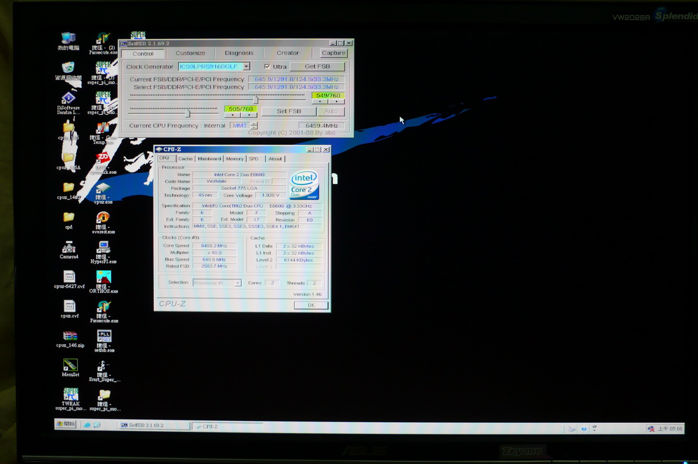Toggle the Ultra checkbox in SetFSB
Viewport: 698px width, 464px height.
coord(267,66)
